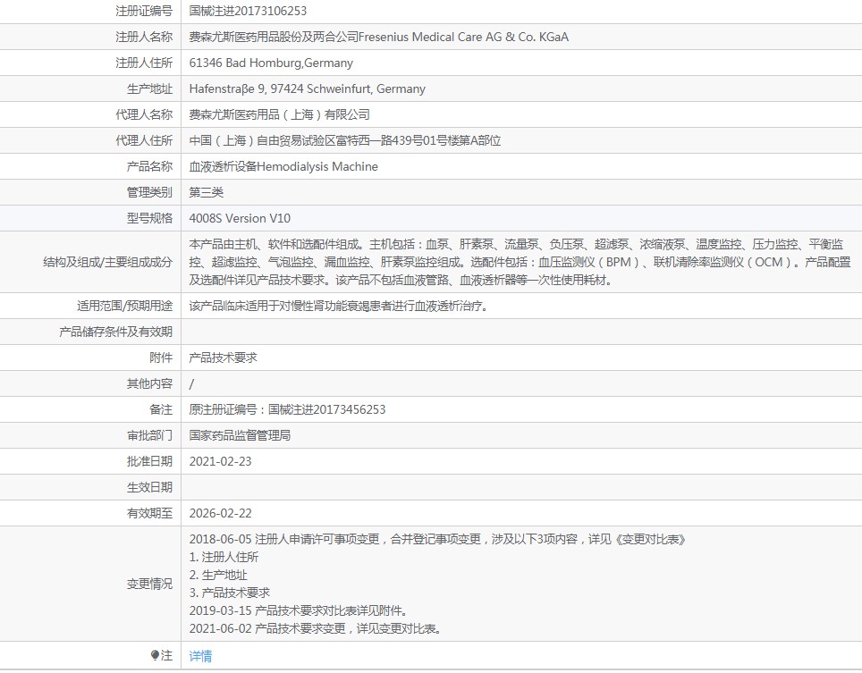Click the 管理类别 label
Viewport: 862px width, 673px height.
click(149, 192)
